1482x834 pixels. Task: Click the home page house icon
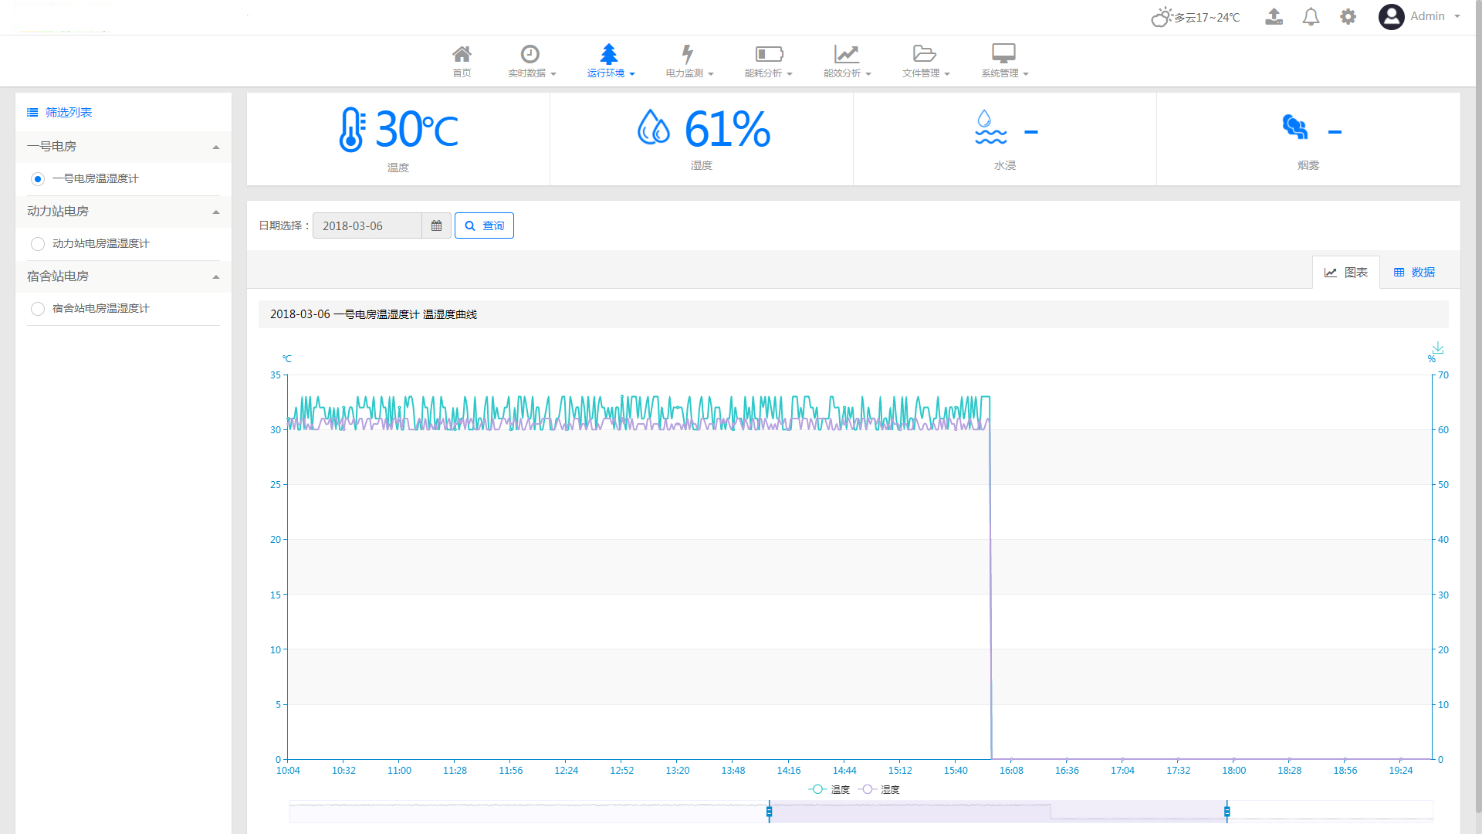tap(462, 54)
